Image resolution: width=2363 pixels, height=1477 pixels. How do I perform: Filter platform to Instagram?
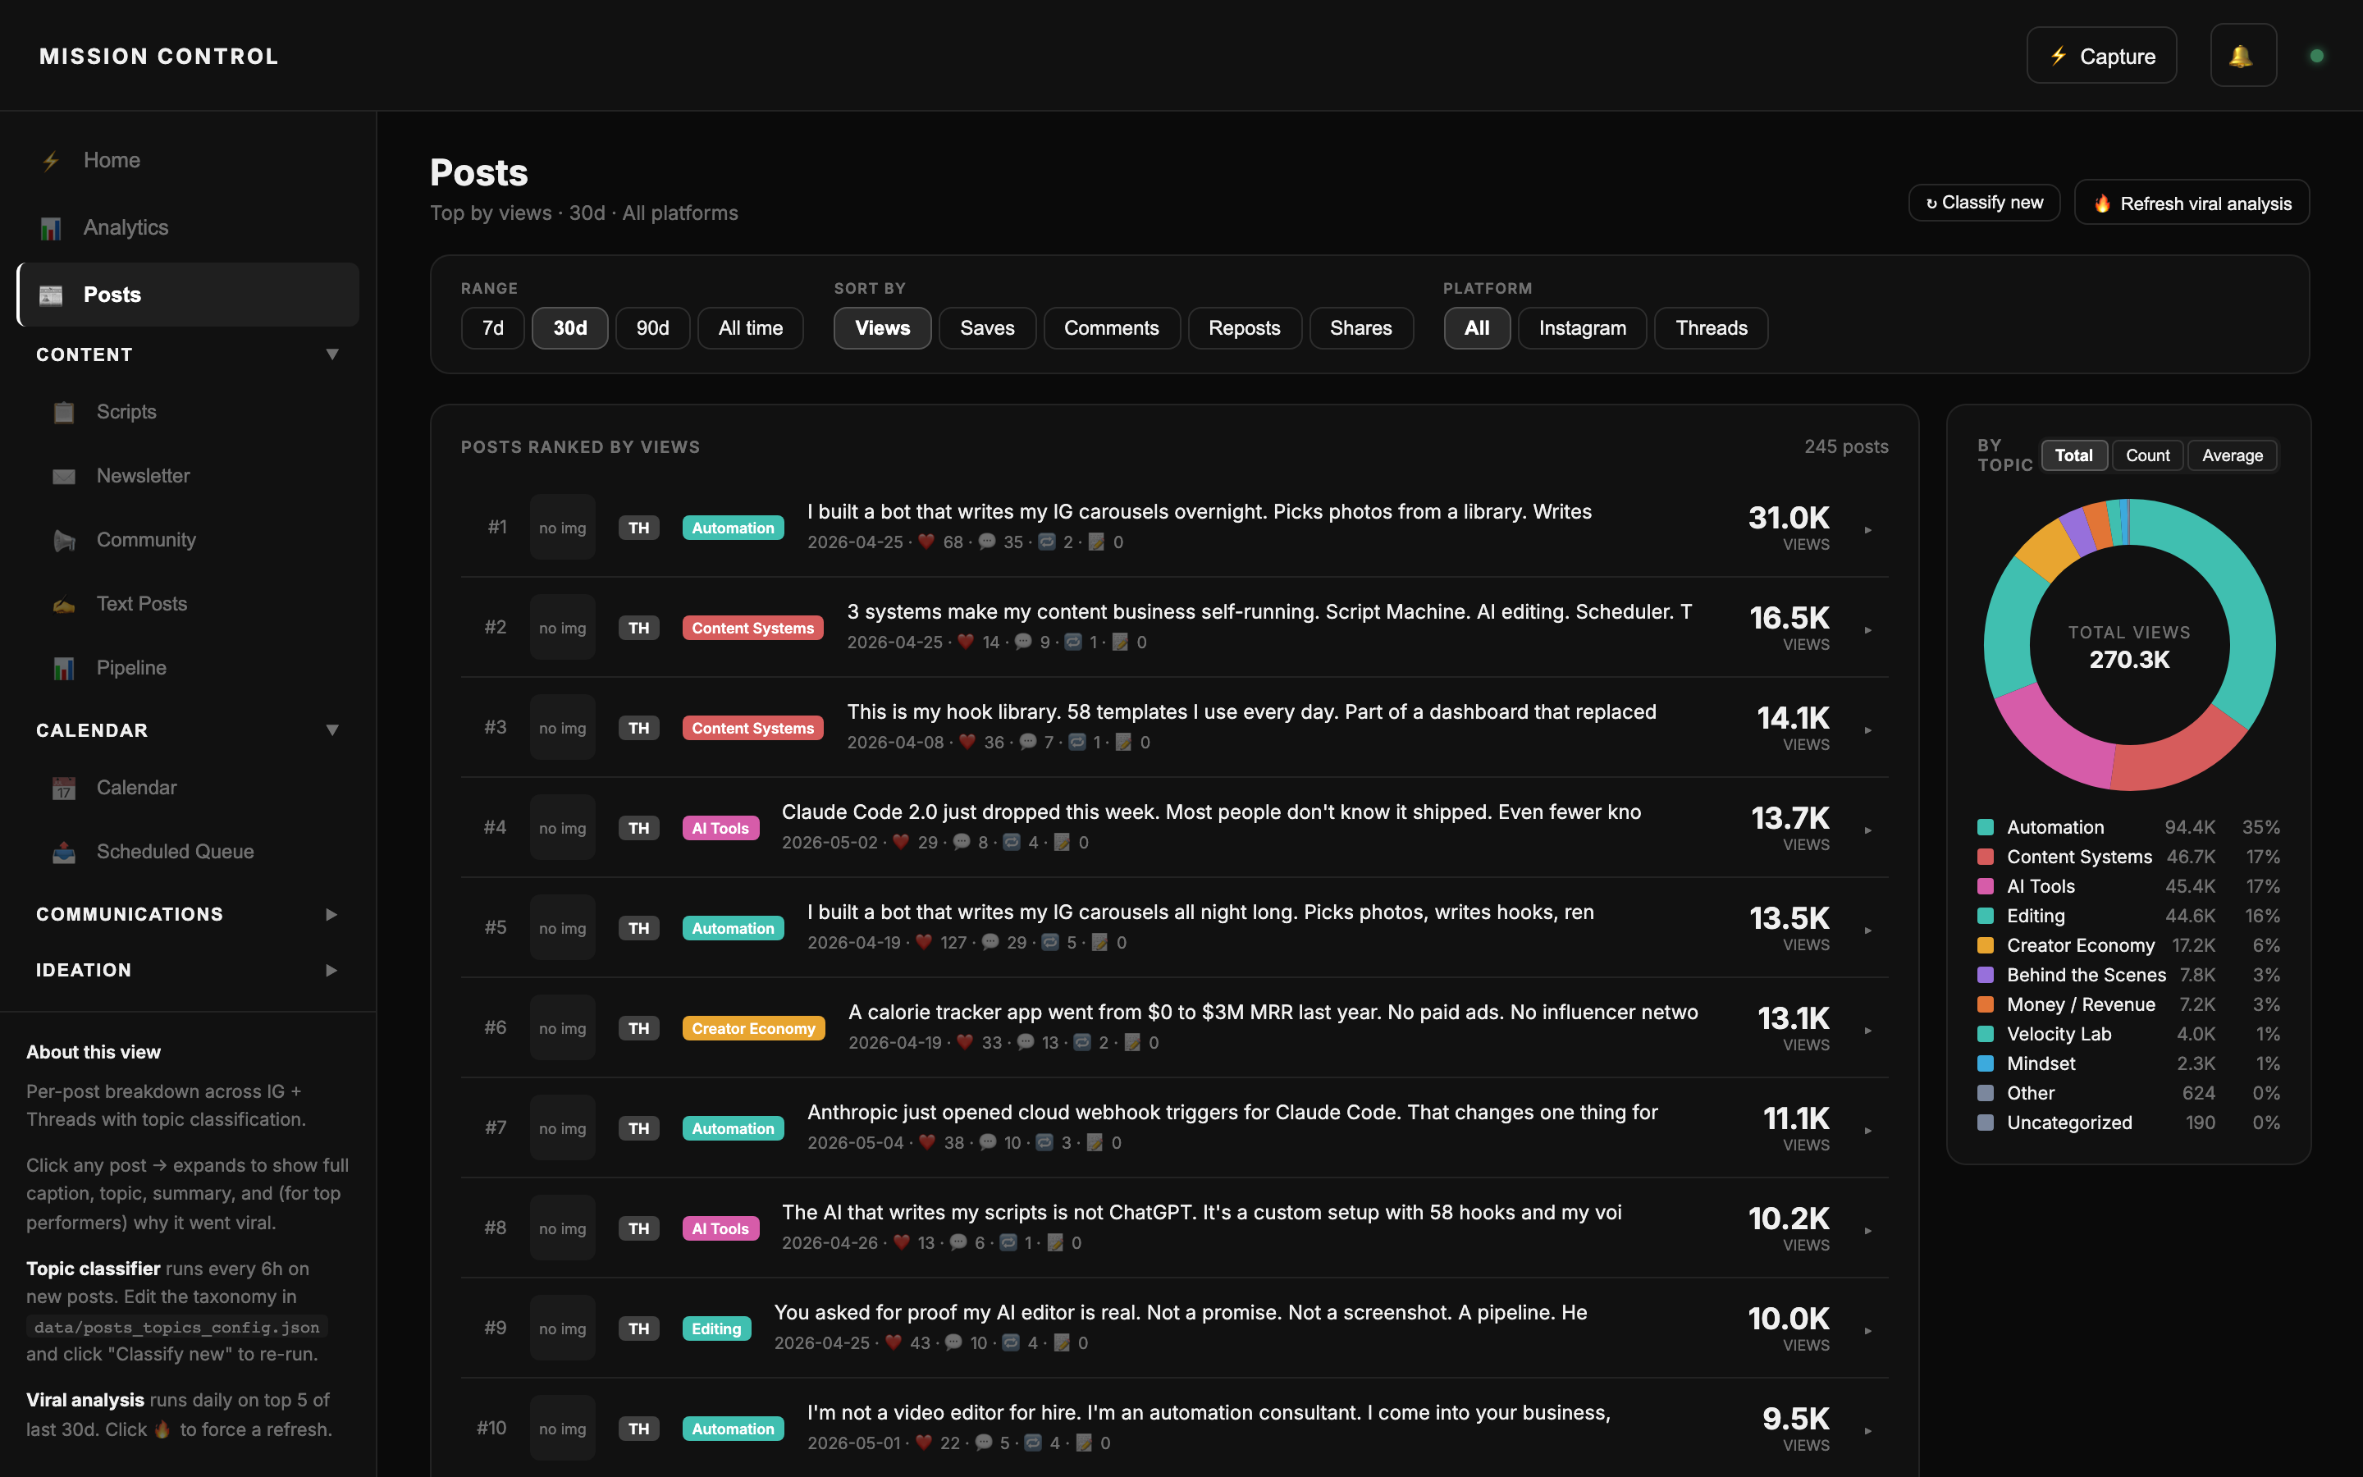point(1582,328)
